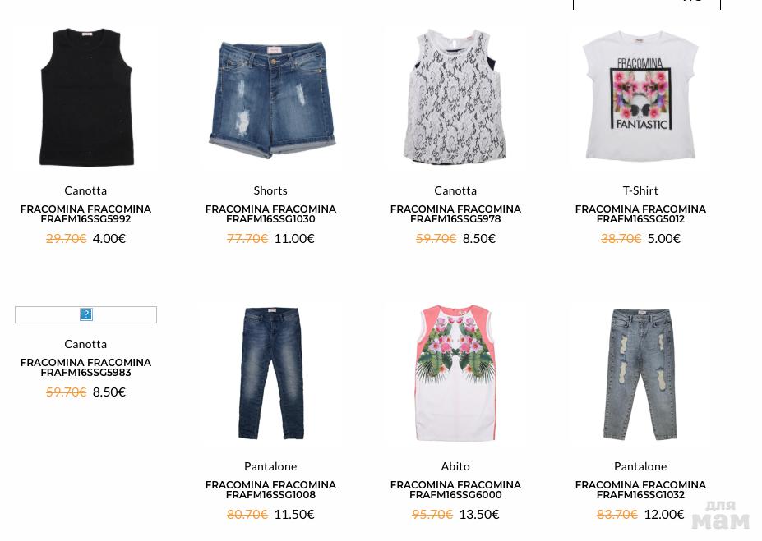Open the black Canotta tank top photo

85,97
